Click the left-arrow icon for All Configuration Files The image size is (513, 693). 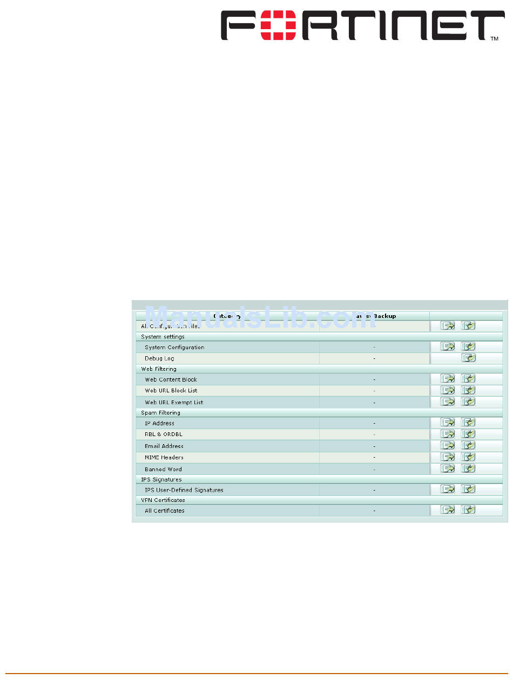pos(468,325)
